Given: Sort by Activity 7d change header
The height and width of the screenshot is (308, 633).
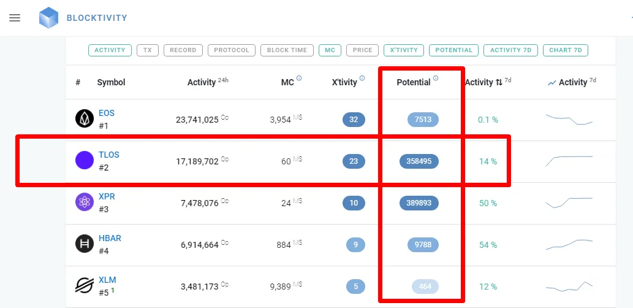Looking at the screenshot, I should 488,82.
